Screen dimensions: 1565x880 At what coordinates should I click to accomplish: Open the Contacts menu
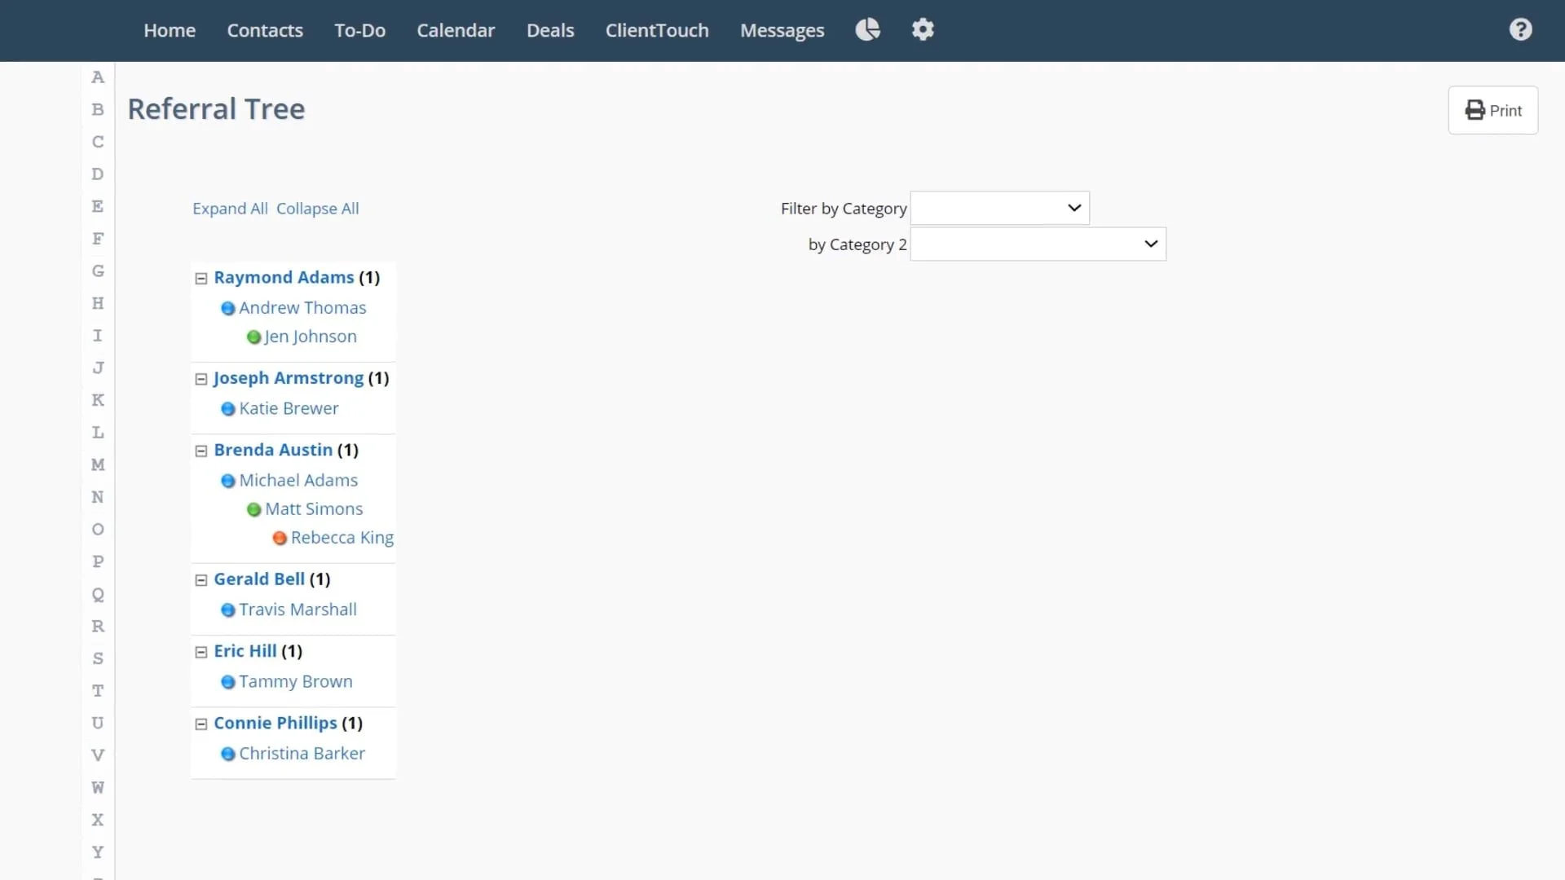tap(265, 30)
